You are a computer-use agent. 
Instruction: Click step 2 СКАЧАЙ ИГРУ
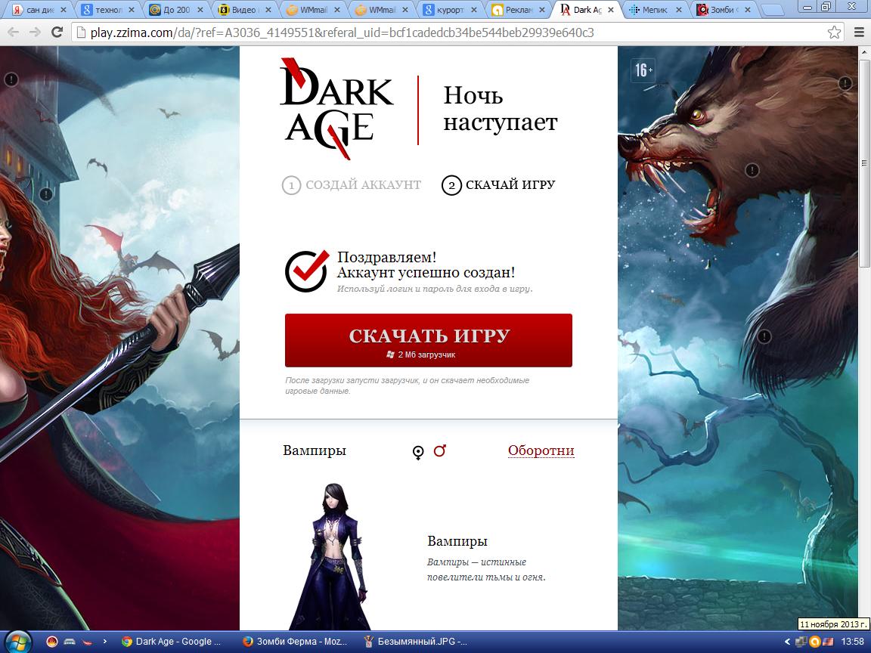pyautogui.click(x=498, y=185)
